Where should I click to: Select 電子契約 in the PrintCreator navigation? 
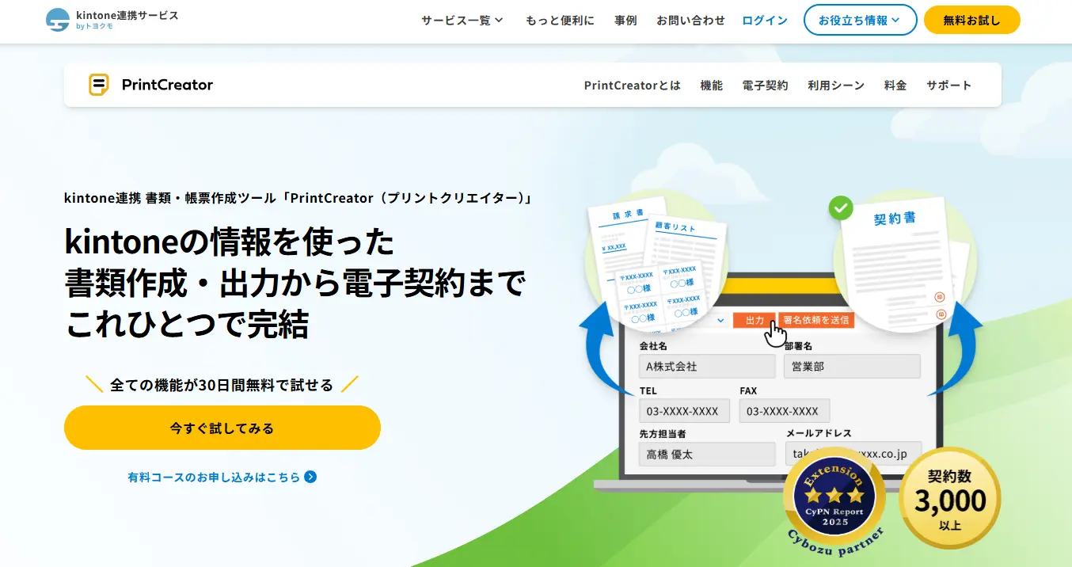coord(765,86)
